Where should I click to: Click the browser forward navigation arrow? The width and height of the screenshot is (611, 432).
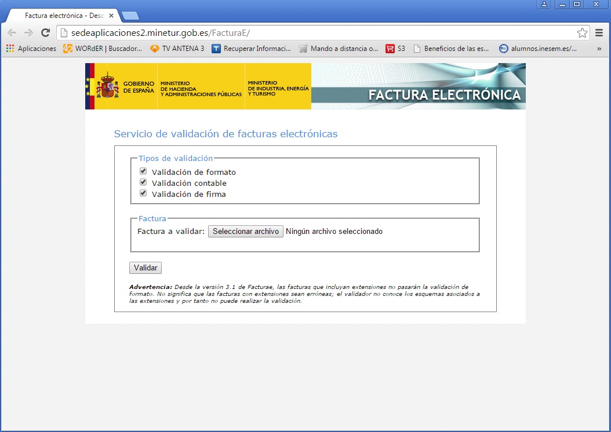(x=27, y=32)
